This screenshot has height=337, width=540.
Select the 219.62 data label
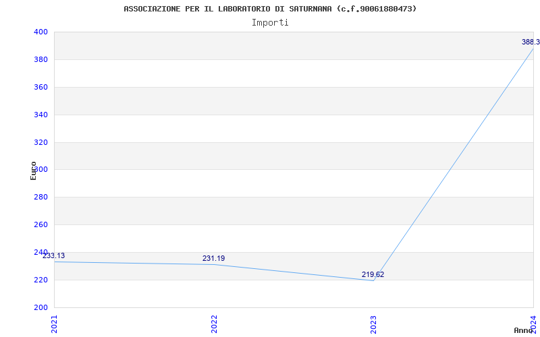coord(373,274)
